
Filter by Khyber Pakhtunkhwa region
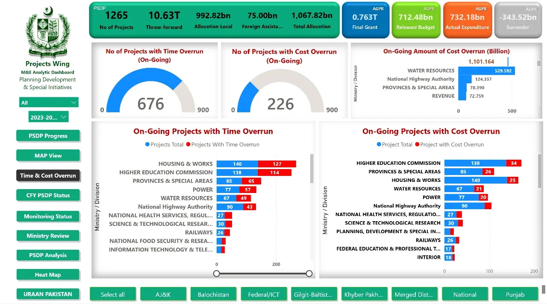pyautogui.click(x=365, y=294)
